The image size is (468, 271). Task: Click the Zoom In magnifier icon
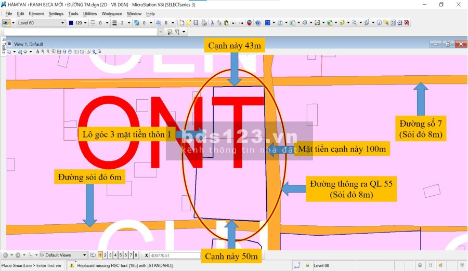(x=43, y=51)
